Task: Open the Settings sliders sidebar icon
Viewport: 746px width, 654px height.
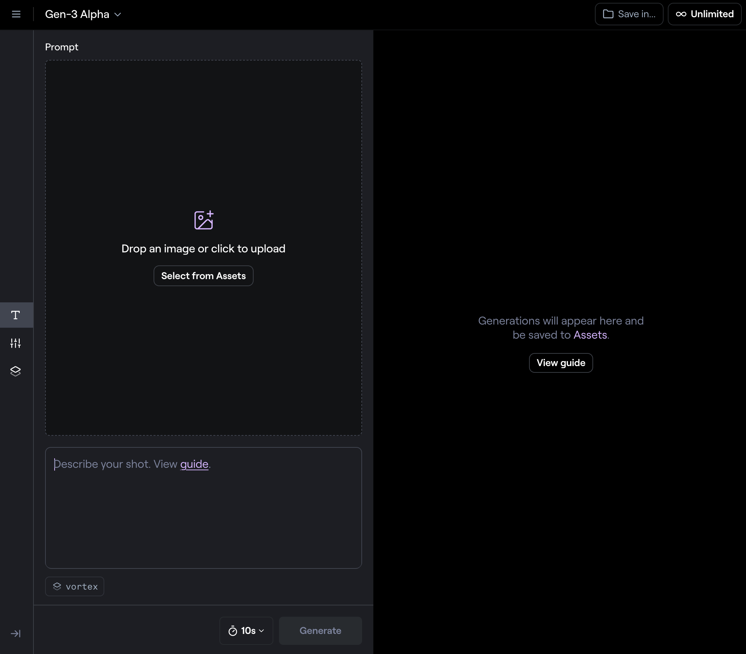Action: (x=16, y=343)
